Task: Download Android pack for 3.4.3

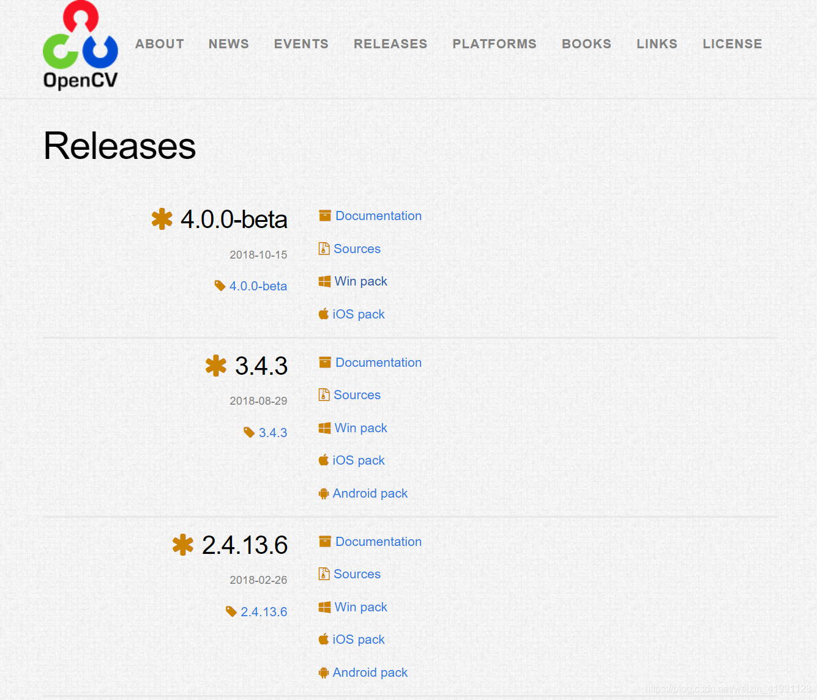Action: point(370,493)
